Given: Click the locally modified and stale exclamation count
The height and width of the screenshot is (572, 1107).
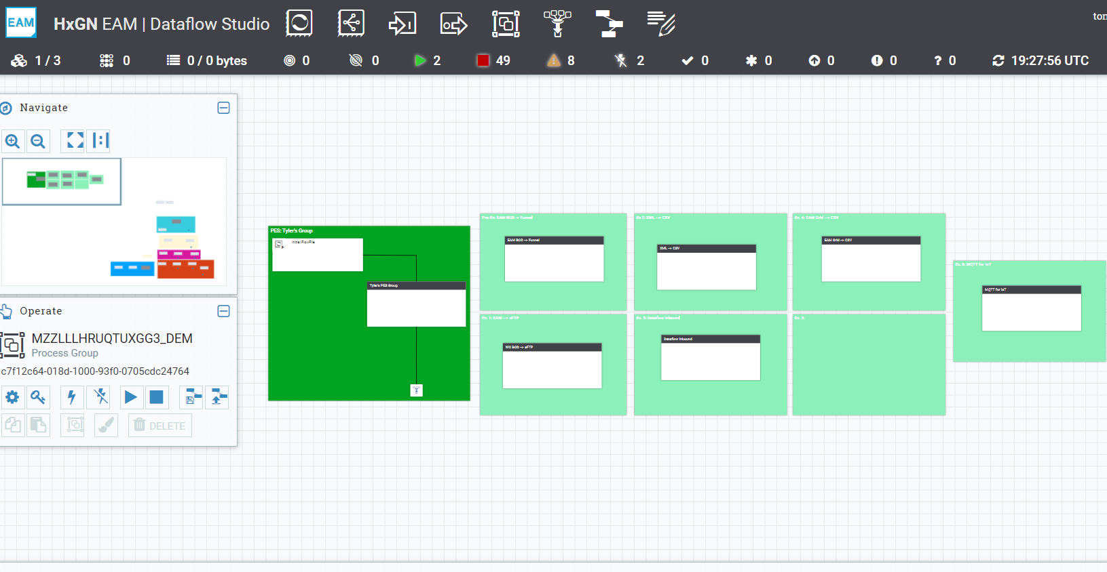Looking at the screenshot, I should click(884, 60).
